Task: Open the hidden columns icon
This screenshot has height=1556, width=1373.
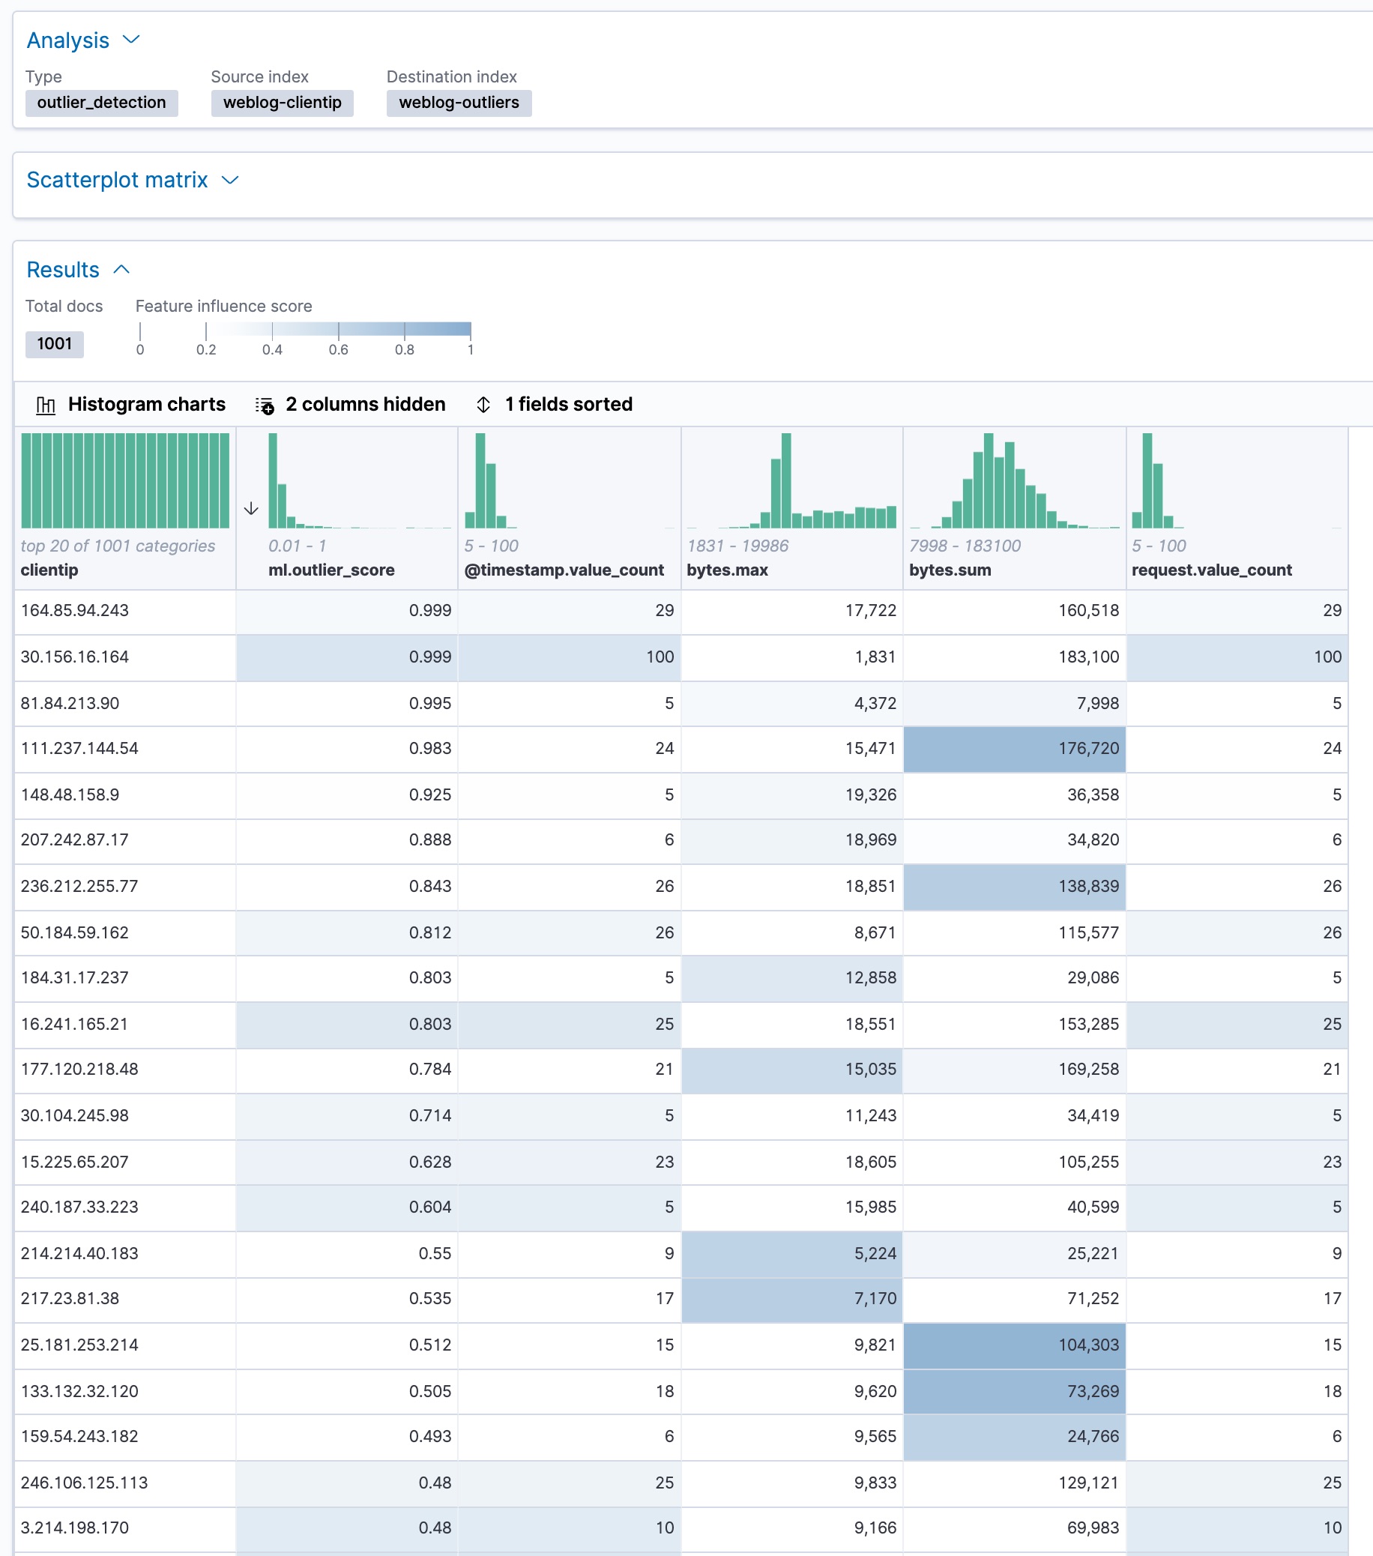Action: [265, 404]
